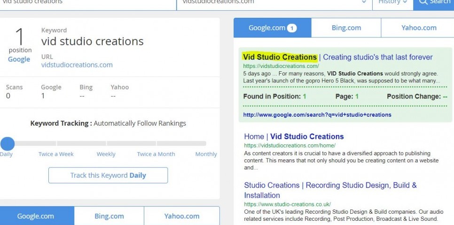This screenshot has height=225, width=454.
Task: Set tracking frequency to 'Weekly'
Action: click(106, 154)
